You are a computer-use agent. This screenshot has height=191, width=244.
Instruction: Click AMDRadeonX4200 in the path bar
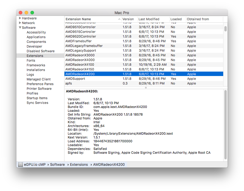coord(109,165)
